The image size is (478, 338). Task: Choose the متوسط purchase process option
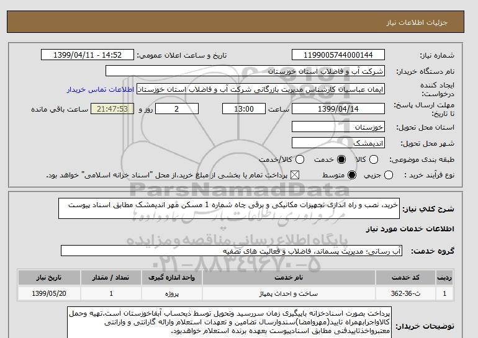click(x=352, y=175)
